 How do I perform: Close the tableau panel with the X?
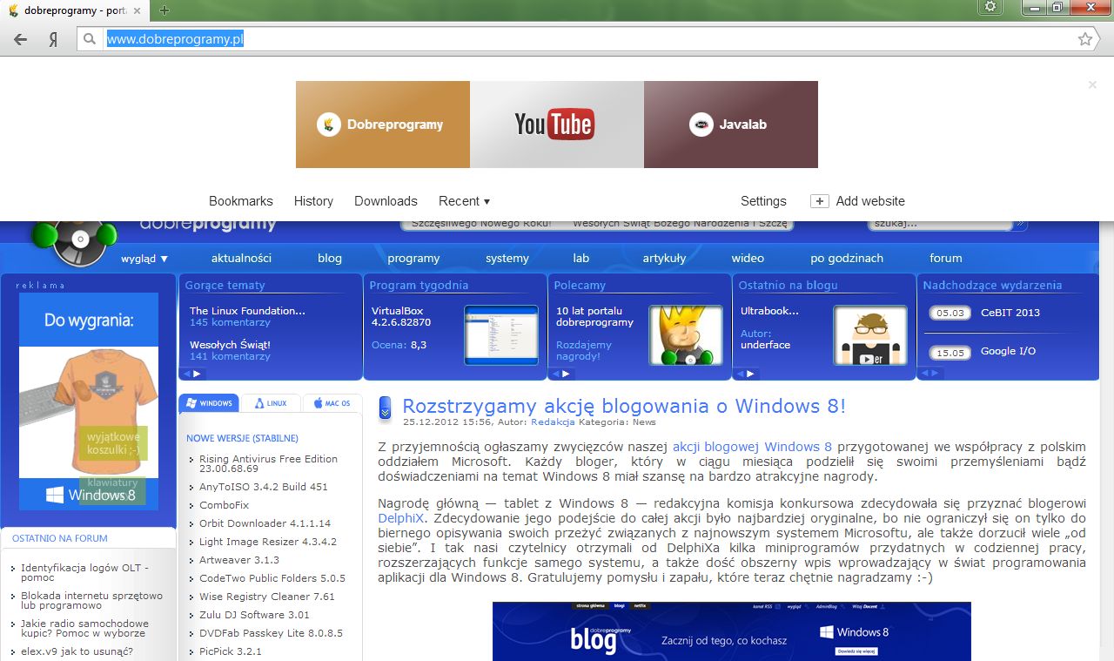1092,84
